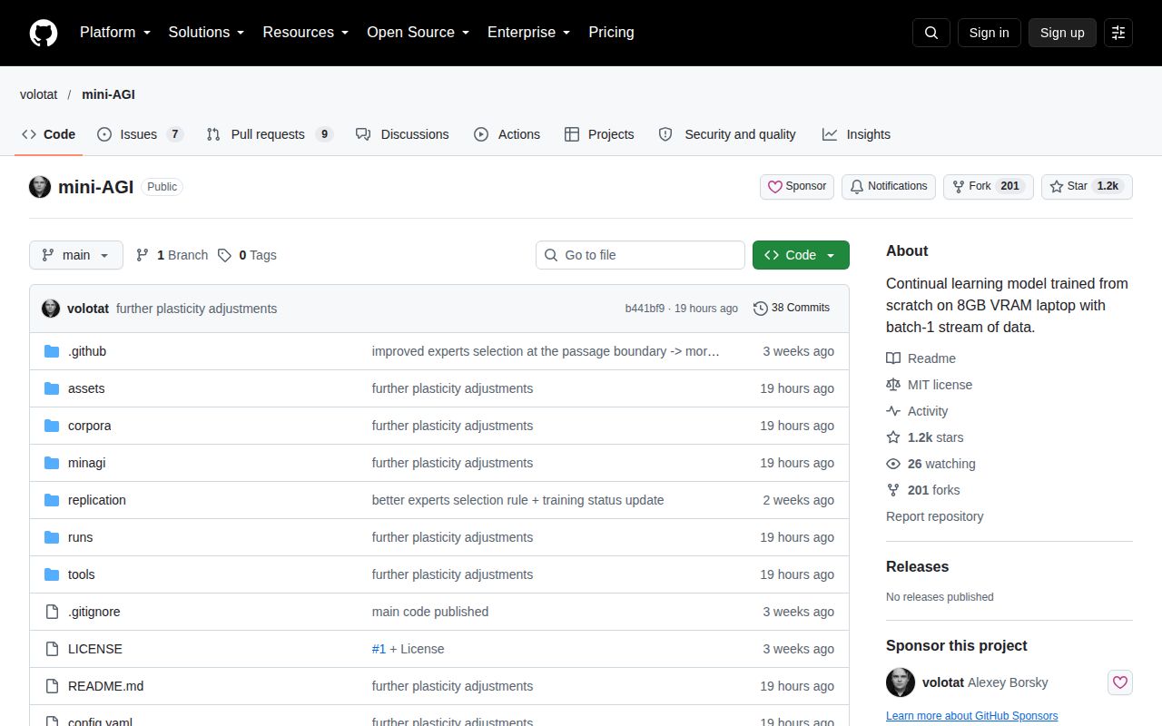
Task: Click the mini-AGI repository owner avatar
Action: 40,187
